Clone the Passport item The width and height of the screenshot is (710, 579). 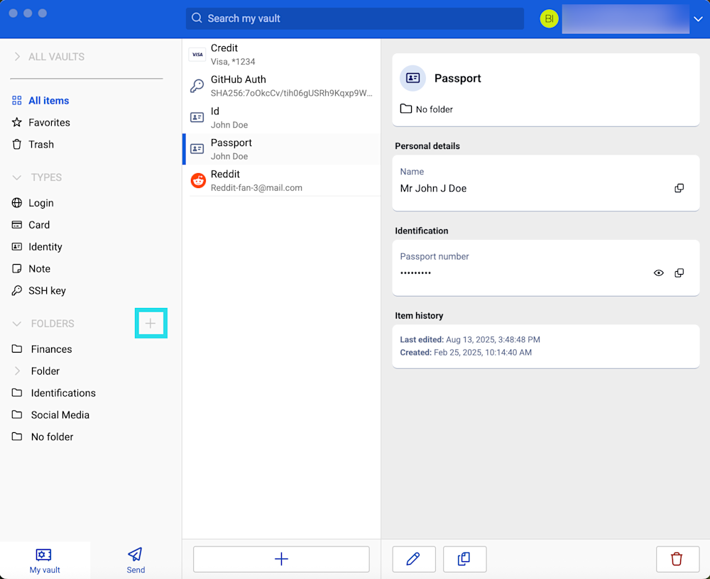[464, 559]
